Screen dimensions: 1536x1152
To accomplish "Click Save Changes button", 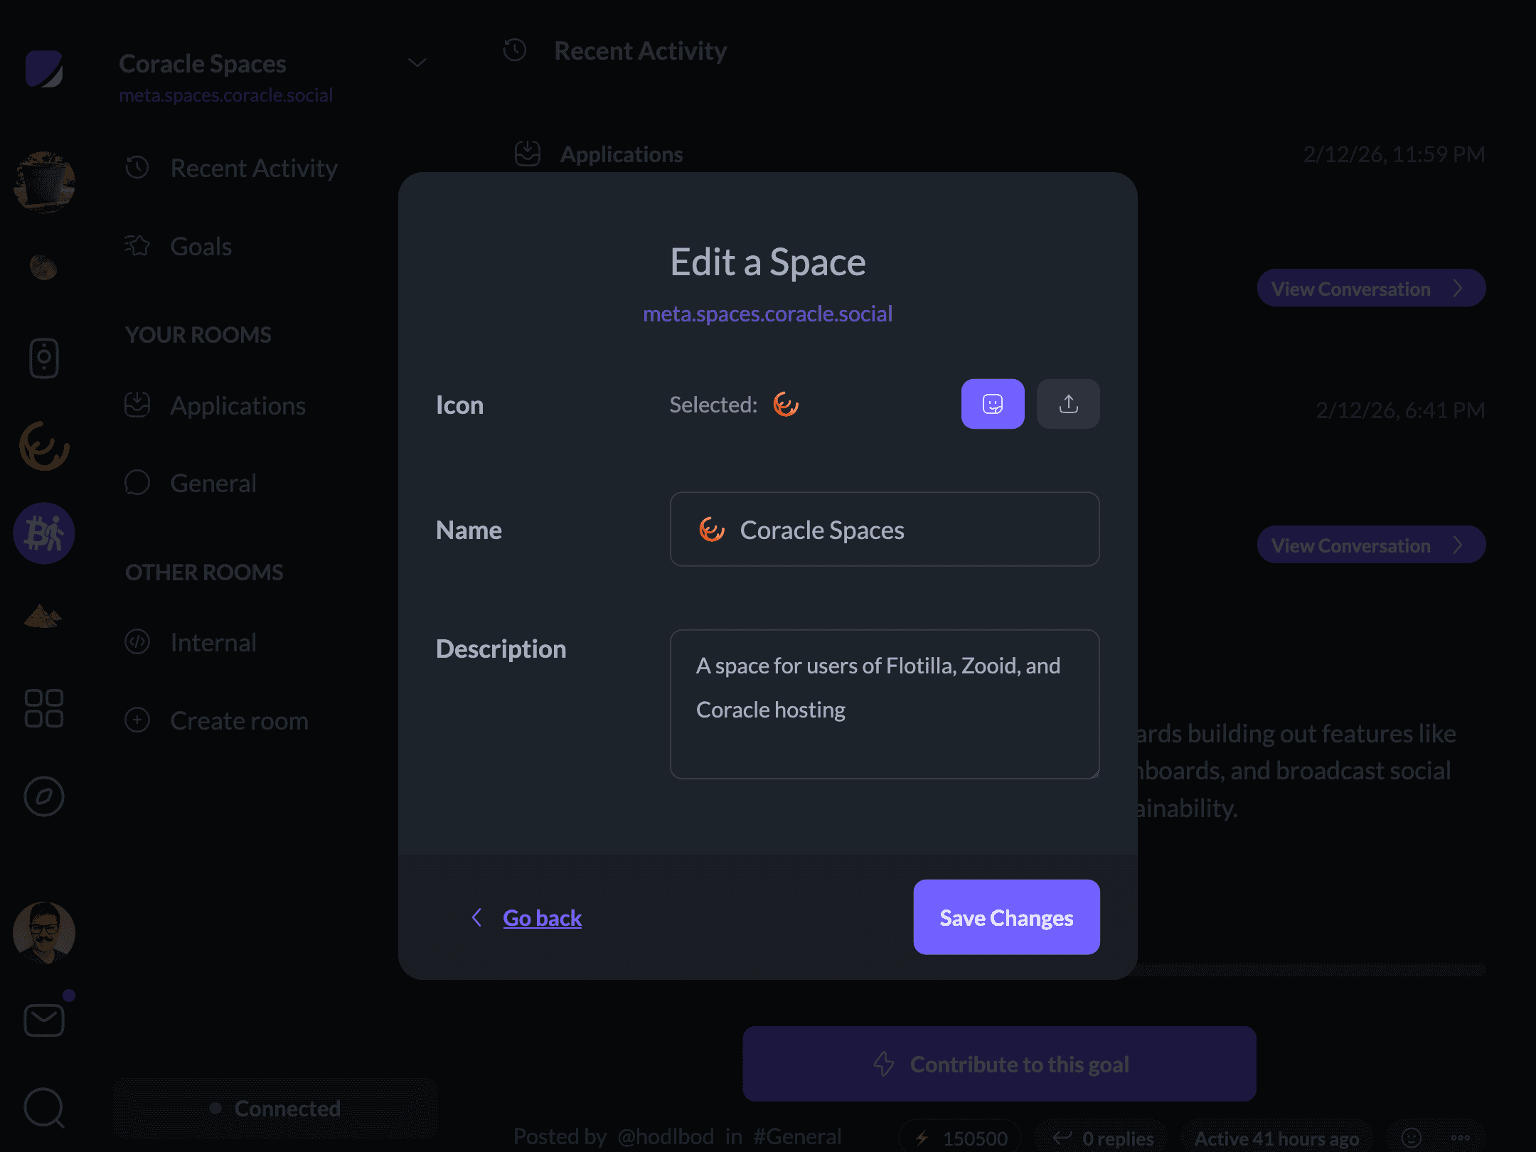I will click(x=1006, y=917).
